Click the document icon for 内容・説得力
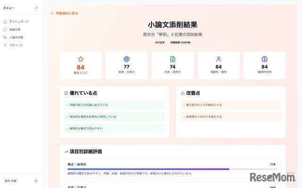 (x=173, y=59)
